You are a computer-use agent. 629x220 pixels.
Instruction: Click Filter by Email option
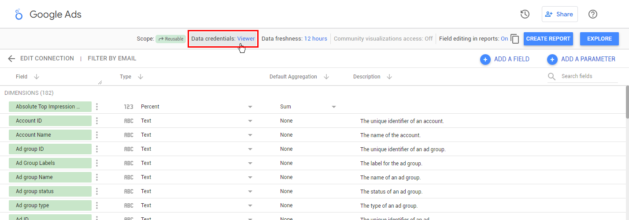112,59
